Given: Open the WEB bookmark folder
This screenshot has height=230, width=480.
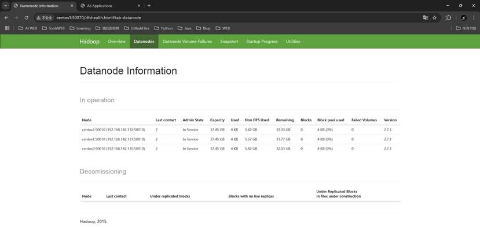Looking at the screenshot, I should [222, 28].
